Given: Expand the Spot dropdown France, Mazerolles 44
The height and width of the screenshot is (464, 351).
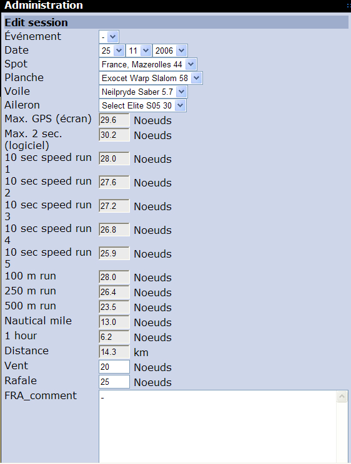Looking at the screenshot, I should 147,64.
